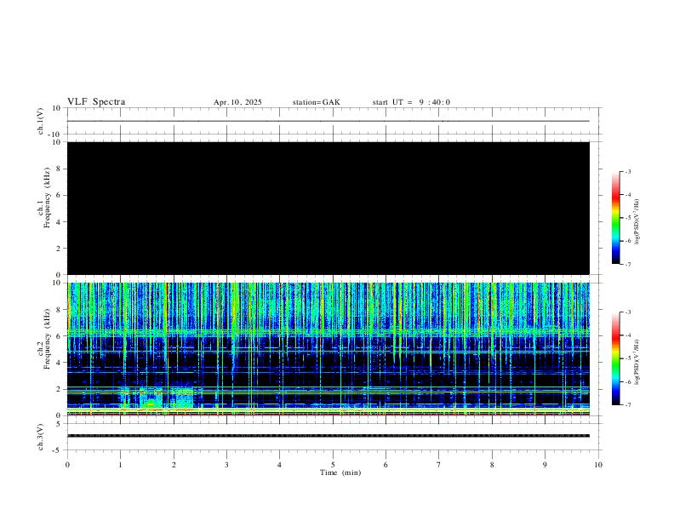Click time axis tick label "1"

[120, 465]
